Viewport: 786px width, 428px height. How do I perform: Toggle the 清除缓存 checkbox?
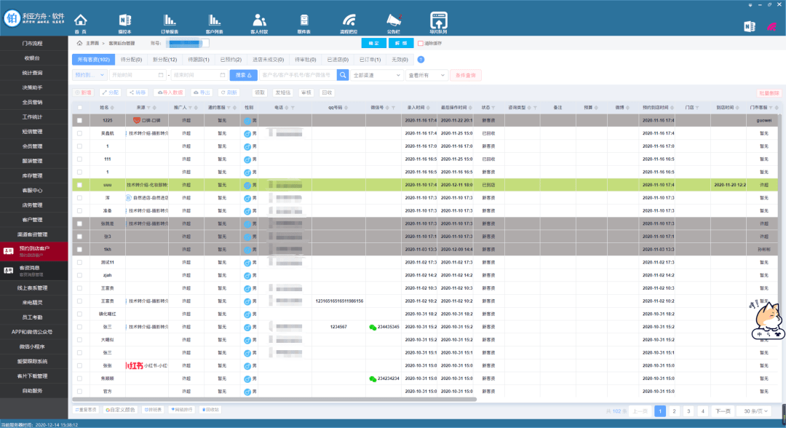421,44
